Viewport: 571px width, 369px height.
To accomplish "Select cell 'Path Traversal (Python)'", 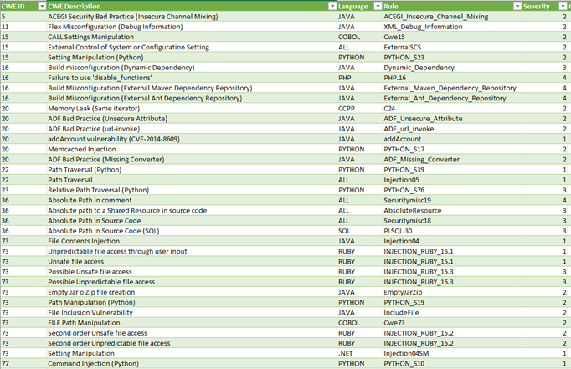I will pos(192,169).
